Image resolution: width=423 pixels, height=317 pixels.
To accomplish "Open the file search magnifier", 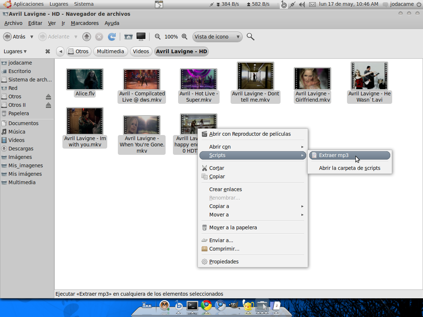I will click(x=250, y=37).
